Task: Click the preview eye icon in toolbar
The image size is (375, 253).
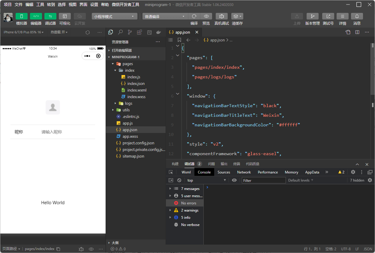Action: coord(206,17)
